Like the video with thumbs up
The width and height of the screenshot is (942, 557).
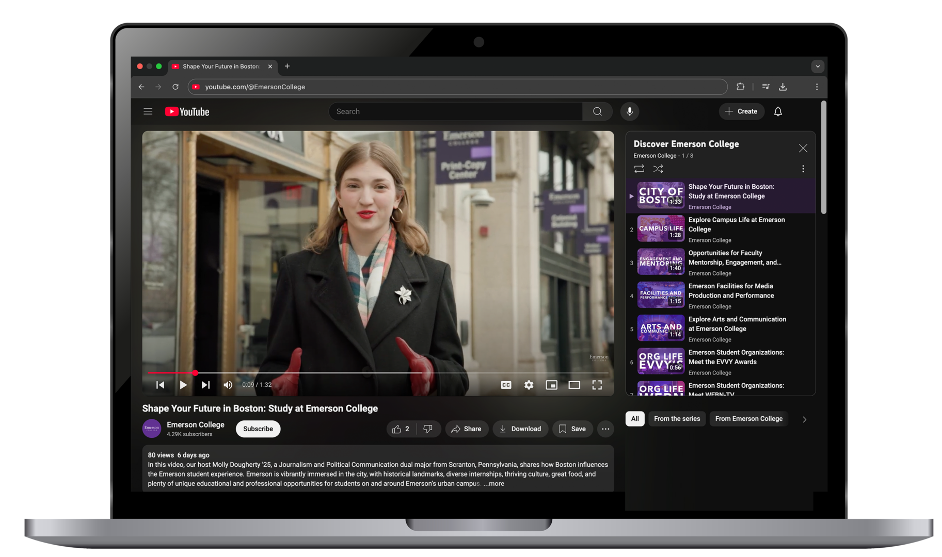pyautogui.click(x=401, y=429)
